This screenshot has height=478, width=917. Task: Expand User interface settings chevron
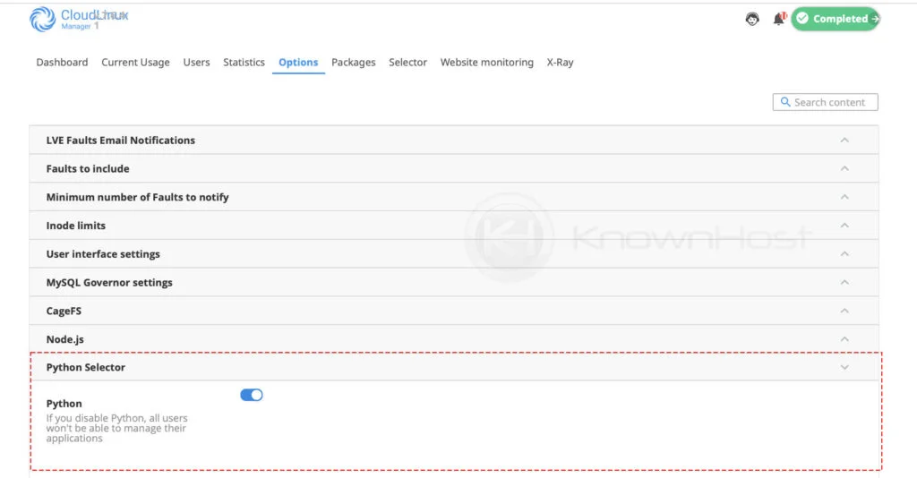pos(844,253)
